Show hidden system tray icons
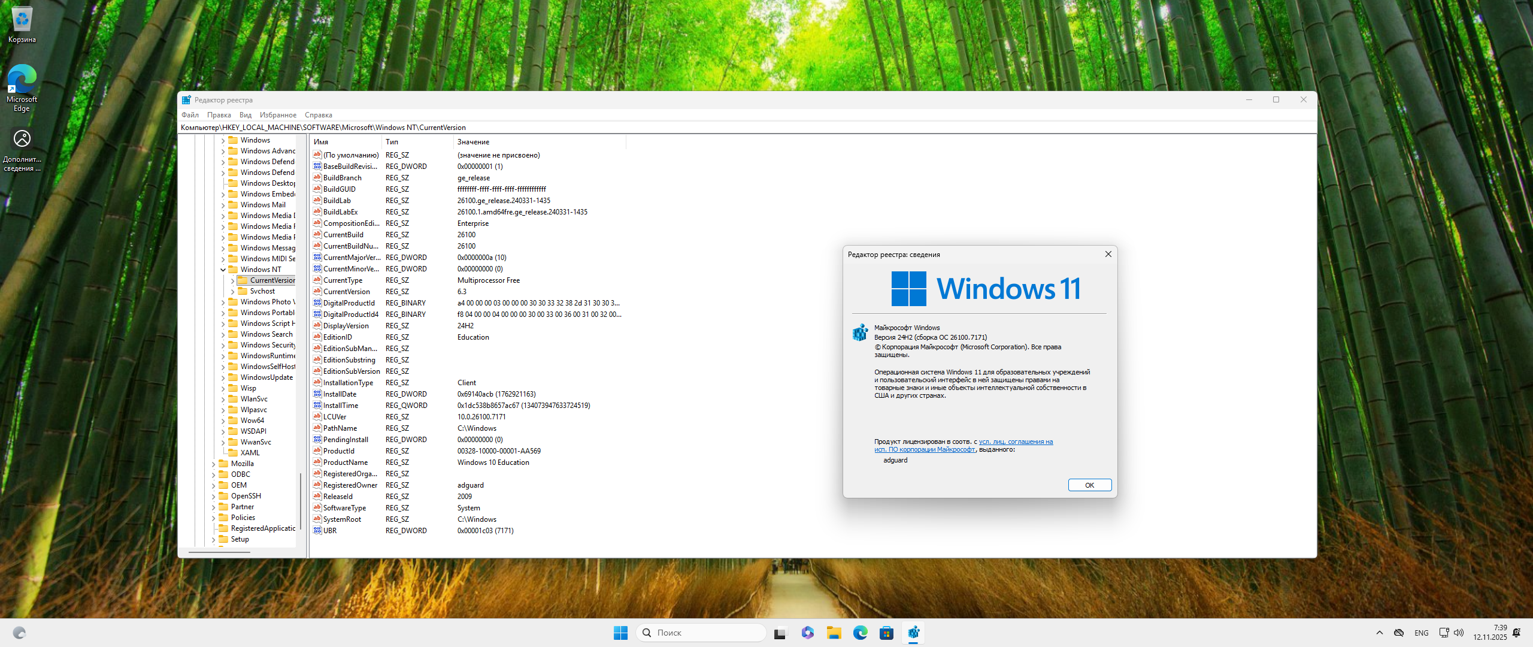1533x647 pixels. coord(1380,633)
